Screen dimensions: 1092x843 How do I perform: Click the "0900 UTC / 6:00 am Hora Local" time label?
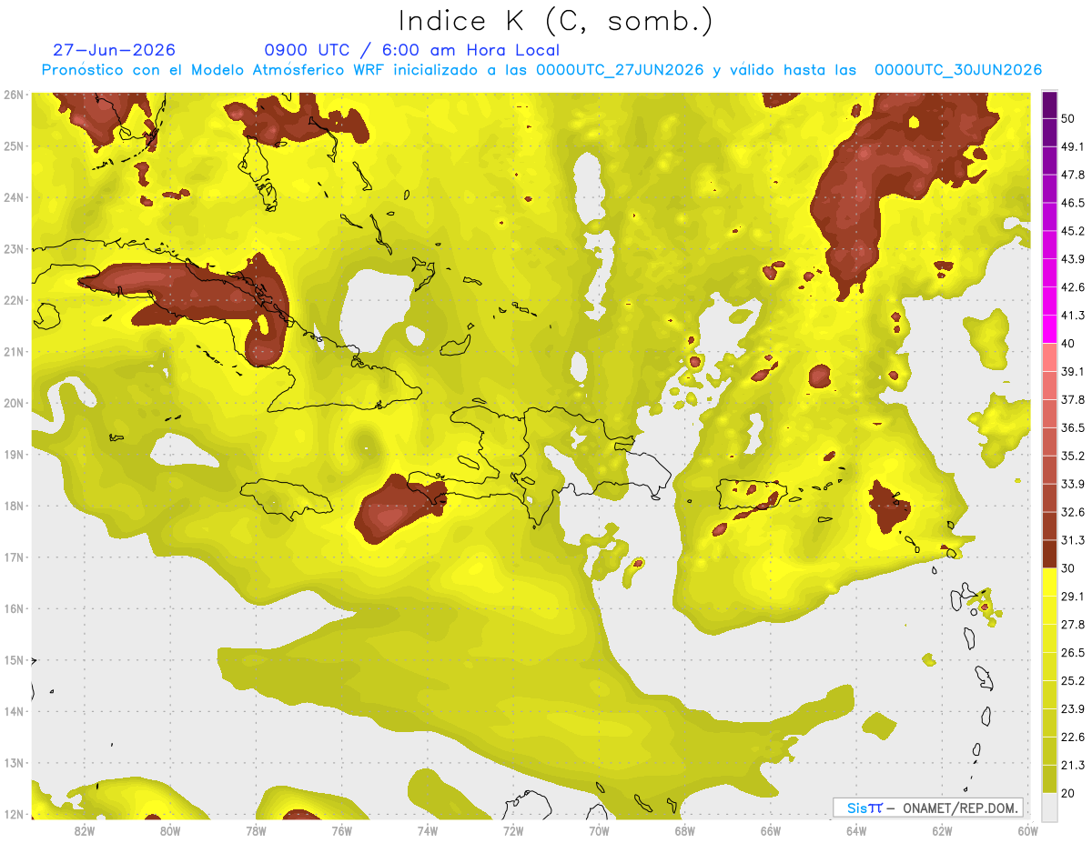412,50
